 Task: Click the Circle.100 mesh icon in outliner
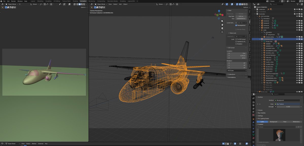point(264,41)
